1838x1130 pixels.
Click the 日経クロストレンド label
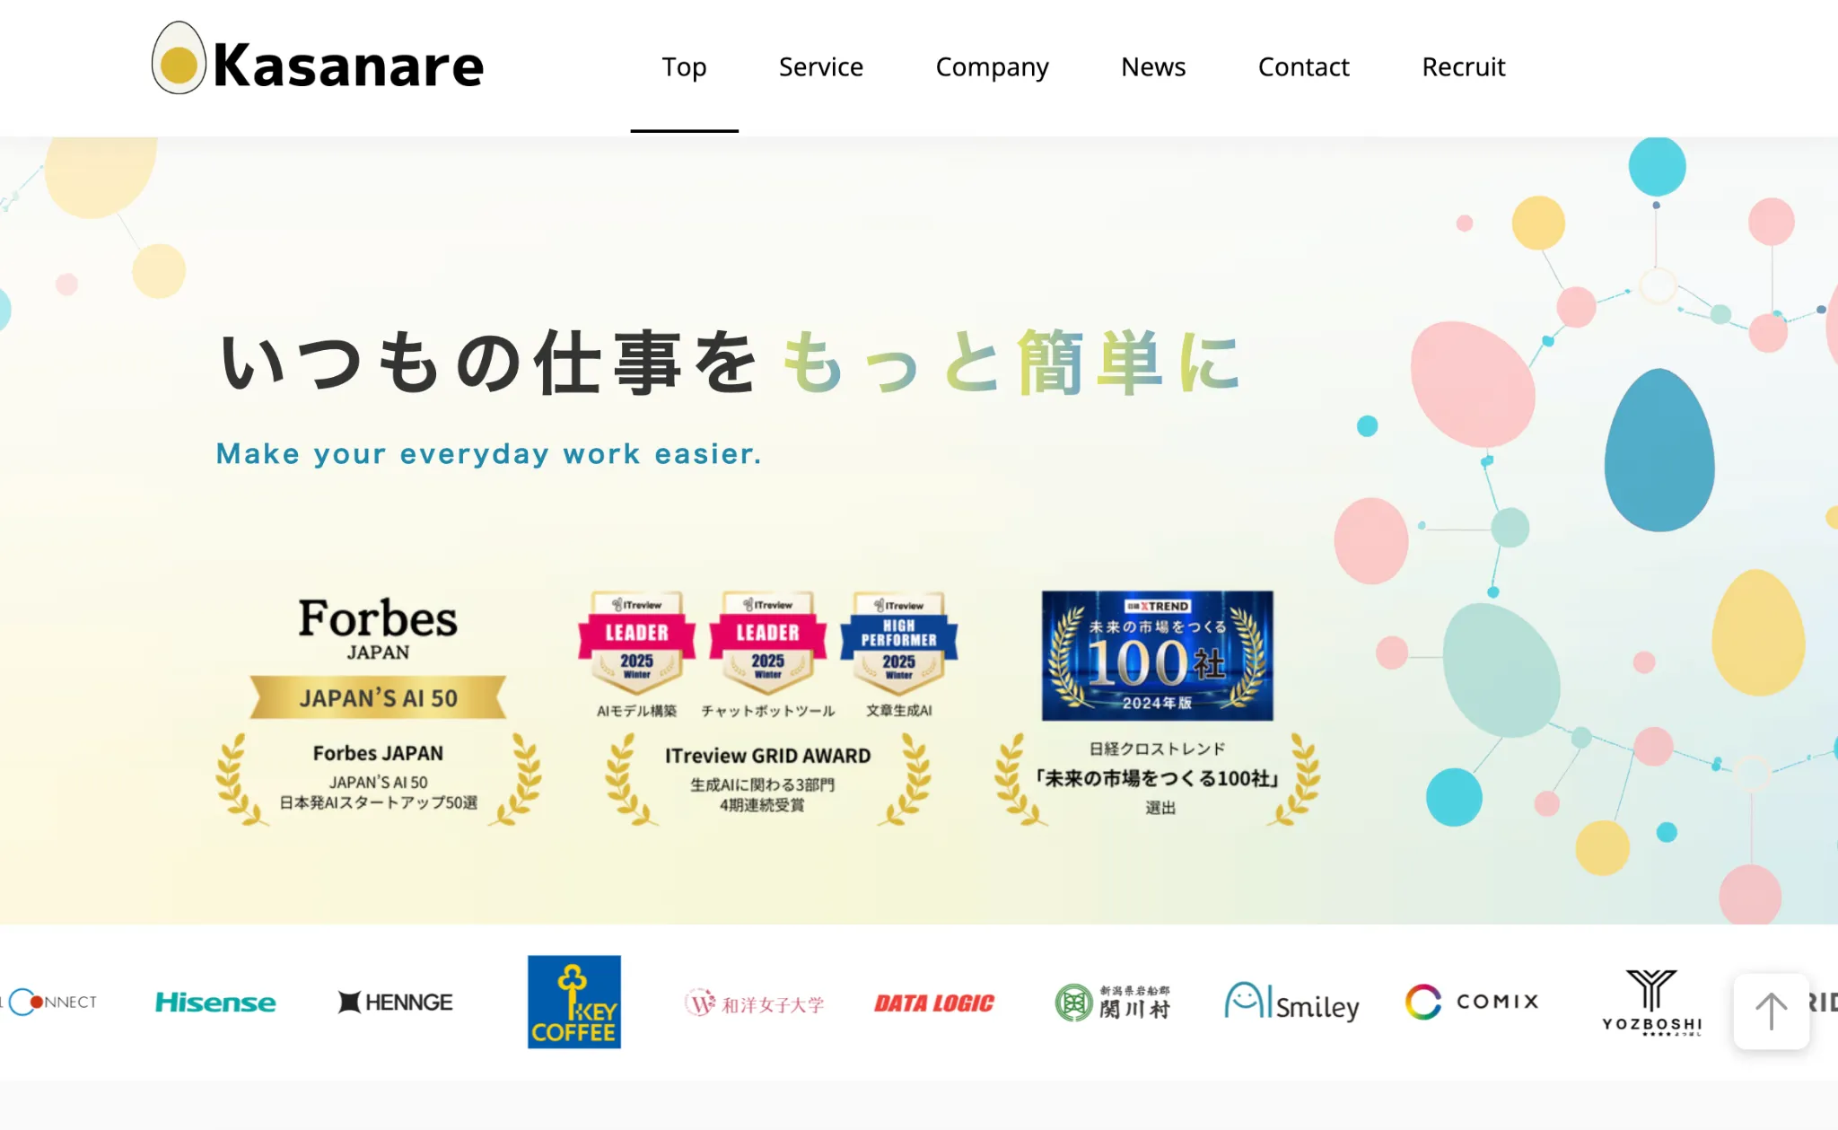1157,749
